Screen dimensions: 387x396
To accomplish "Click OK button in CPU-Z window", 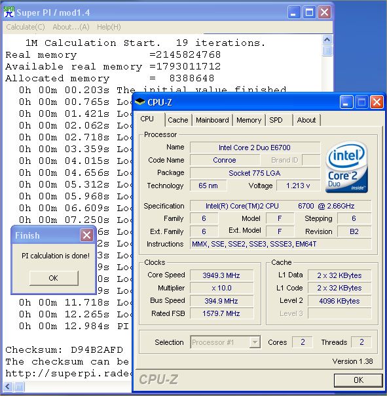I will coord(358,380).
